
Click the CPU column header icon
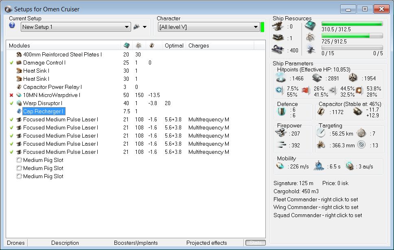click(127, 45)
